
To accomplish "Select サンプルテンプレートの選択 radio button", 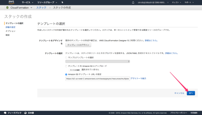I will tap(66, 58).
